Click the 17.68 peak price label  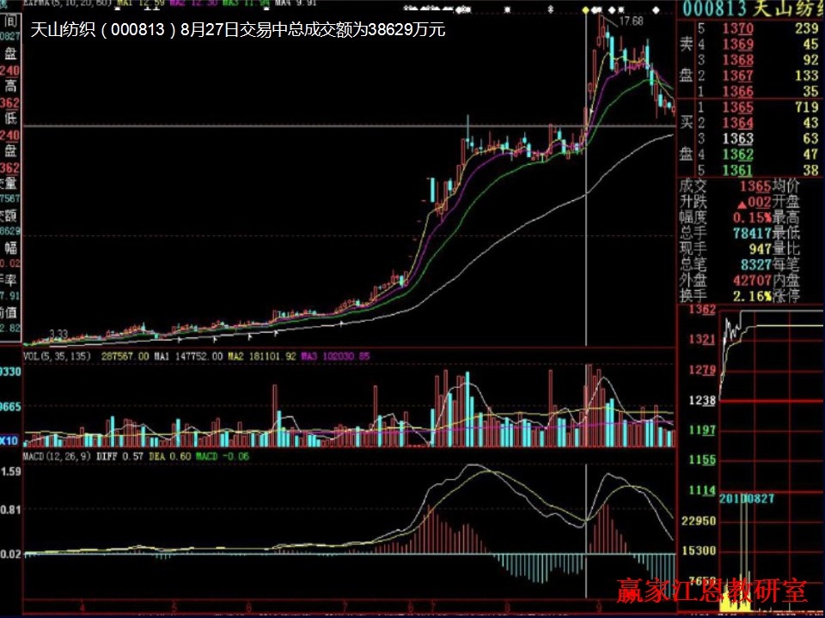(x=631, y=21)
